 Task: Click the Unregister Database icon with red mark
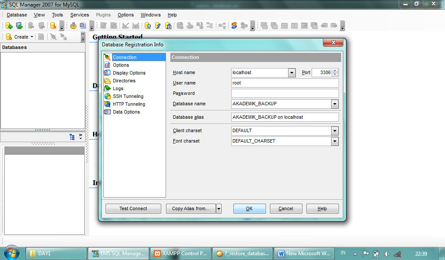click(53, 26)
